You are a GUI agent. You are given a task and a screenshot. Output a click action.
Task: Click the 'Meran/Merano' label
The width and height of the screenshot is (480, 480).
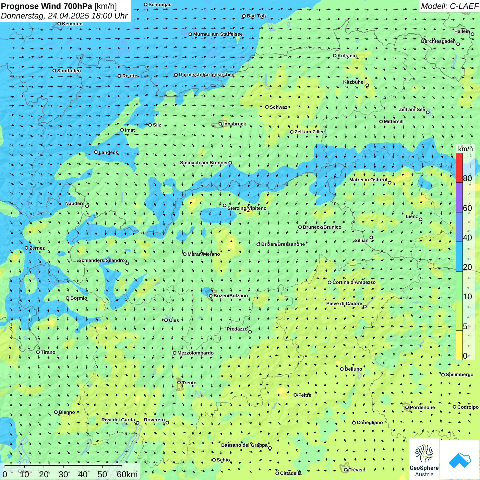204,254
